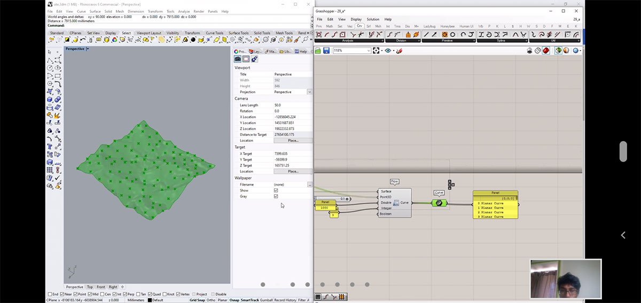This screenshot has height=303, width=641.
Task: Toggle the wallpaper Show checkbox
Action: click(276, 190)
